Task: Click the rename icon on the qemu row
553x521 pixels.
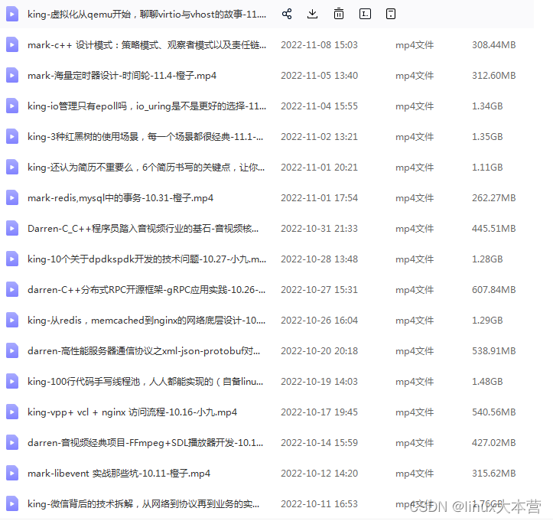Action: 365,14
